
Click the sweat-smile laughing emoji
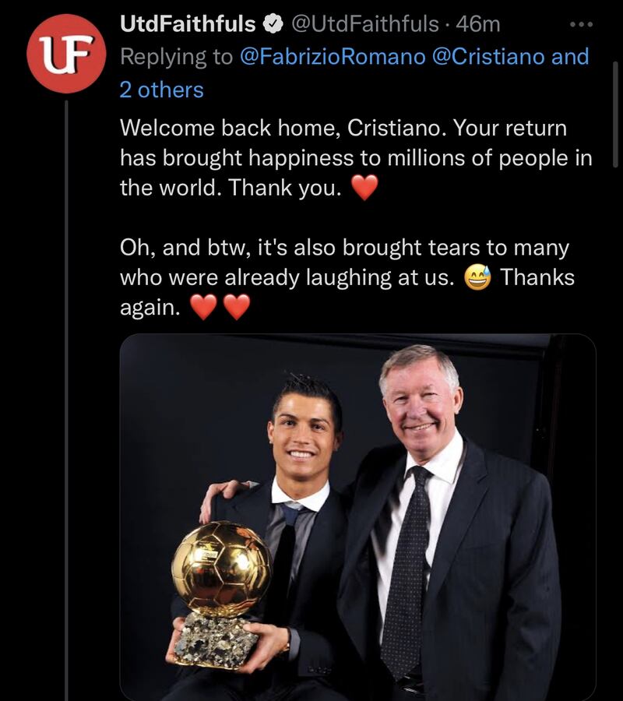[477, 278]
